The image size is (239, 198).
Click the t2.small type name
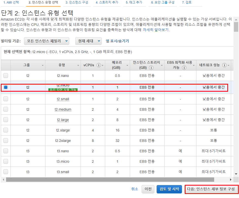pyautogui.click(x=63, y=99)
